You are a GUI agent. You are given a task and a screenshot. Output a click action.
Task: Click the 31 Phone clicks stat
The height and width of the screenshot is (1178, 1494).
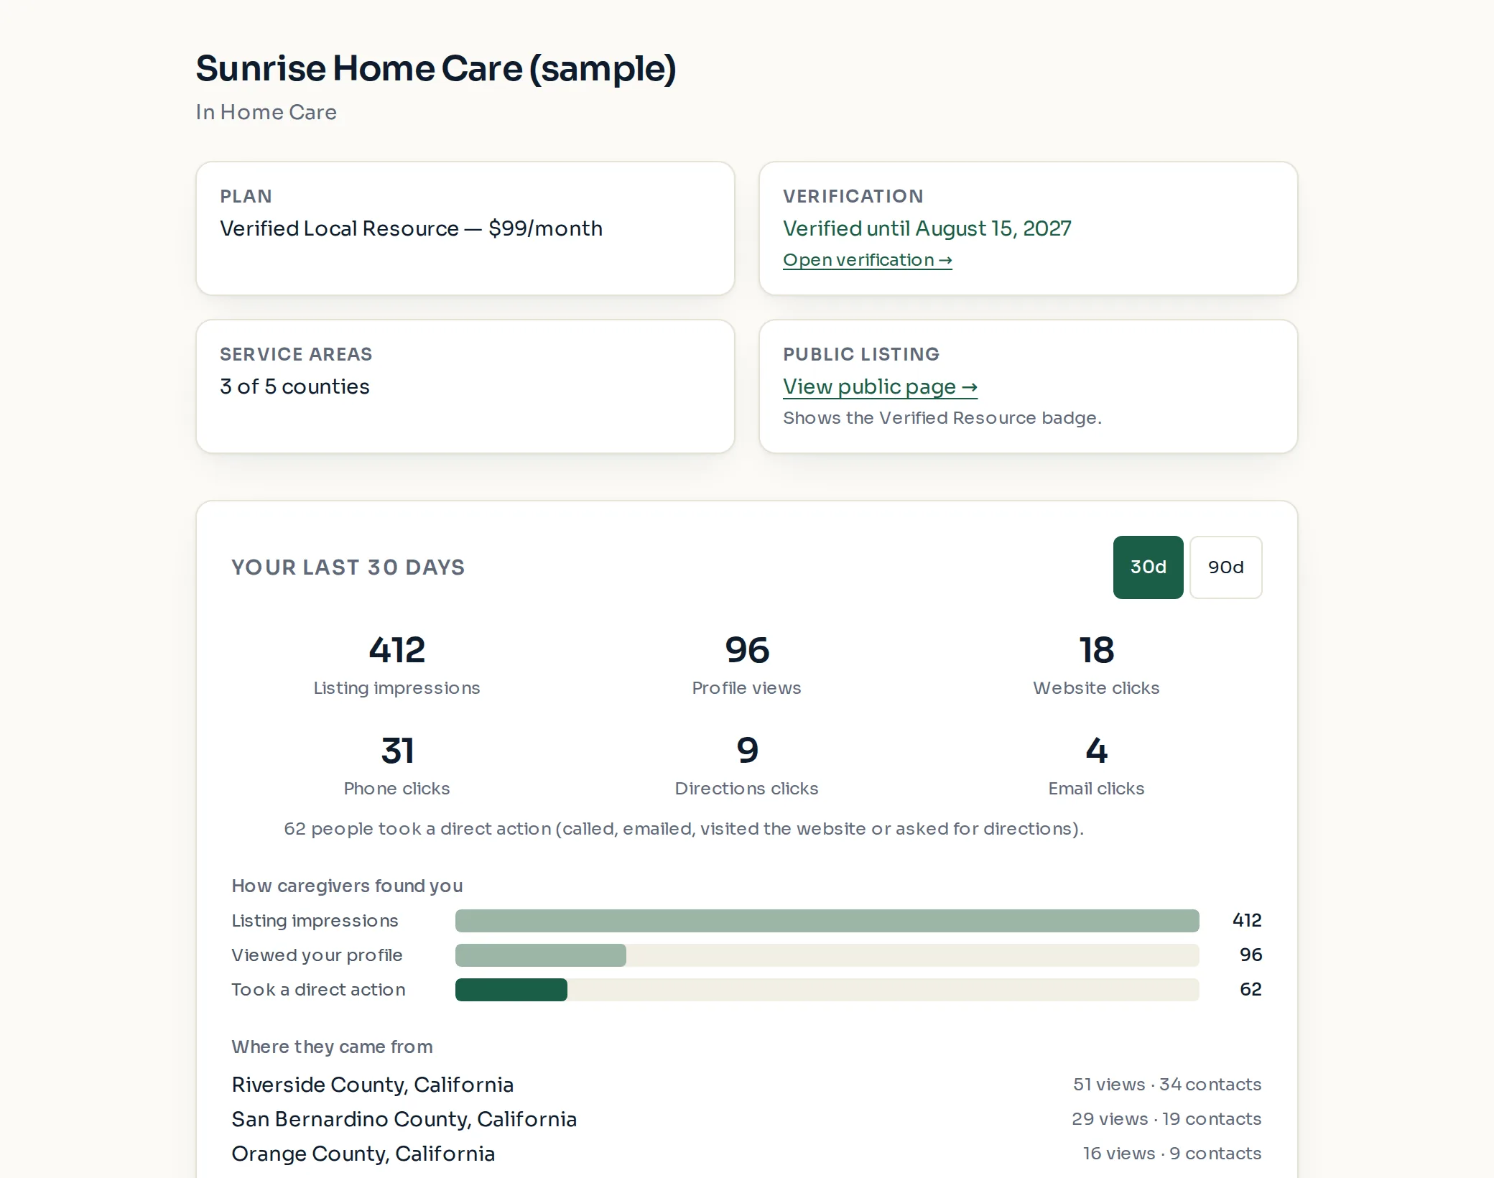(396, 766)
